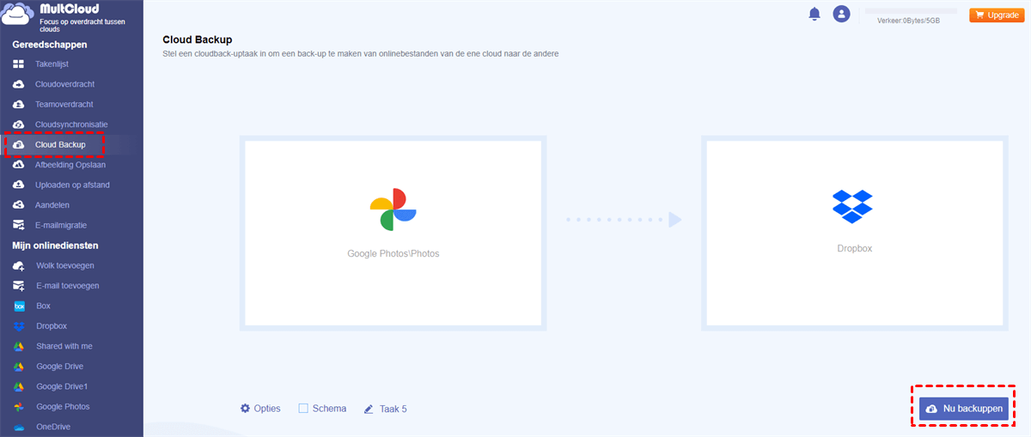This screenshot has height=437, width=1031.
Task: Click Nu backuppen button
Action: point(963,410)
